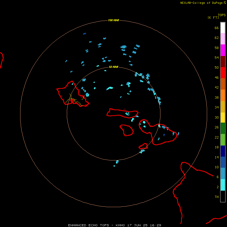Click the cyan echo over Molokai

tap(127, 114)
